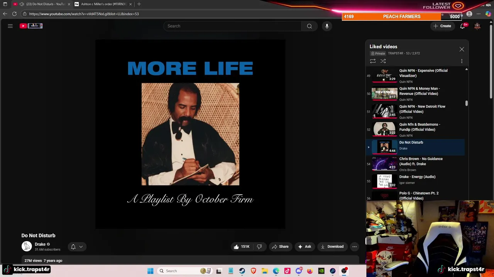Play Quin NFN & Money Man - Revenue
494x277 pixels.
pos(416,93)
